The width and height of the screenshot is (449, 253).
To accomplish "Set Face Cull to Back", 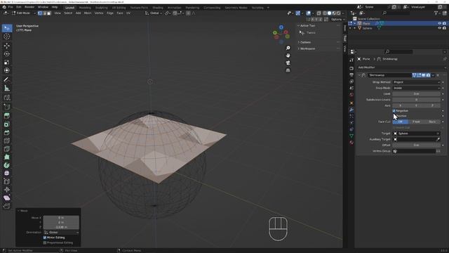I will click(x=432, y=122).
